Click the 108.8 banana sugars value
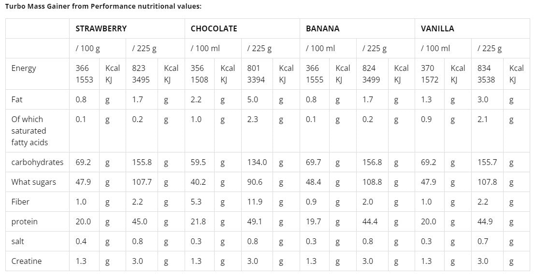Screen dimensions: 535x275 click(x=372, y=182)
